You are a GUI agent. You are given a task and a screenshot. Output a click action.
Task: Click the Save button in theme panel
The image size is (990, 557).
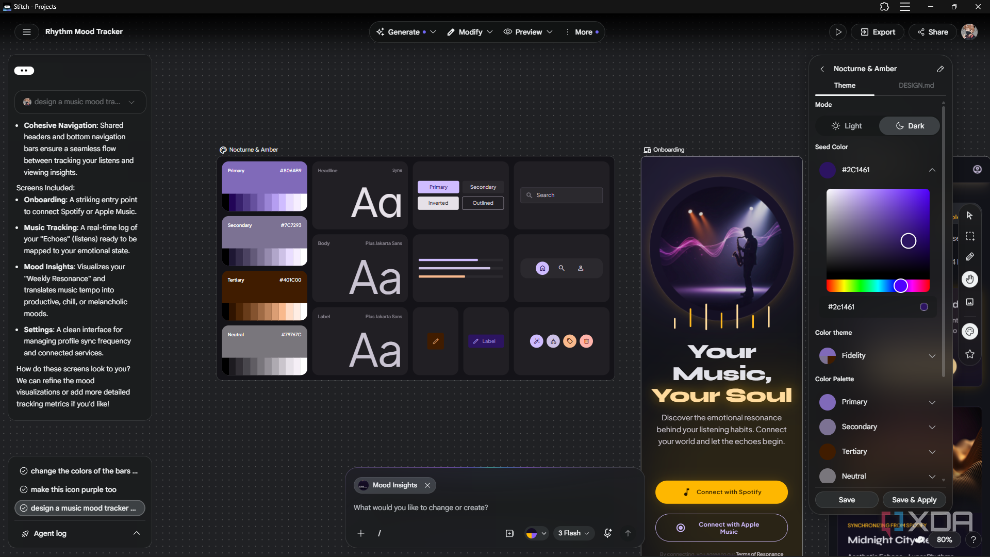coord(847,500)
